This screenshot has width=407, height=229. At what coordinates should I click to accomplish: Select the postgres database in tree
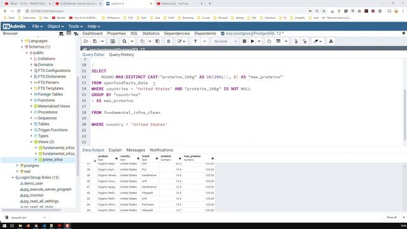tap(31, 165)
